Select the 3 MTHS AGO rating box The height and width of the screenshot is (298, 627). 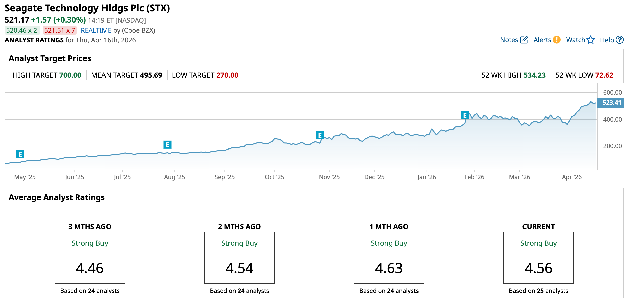[x=90, y=257]
